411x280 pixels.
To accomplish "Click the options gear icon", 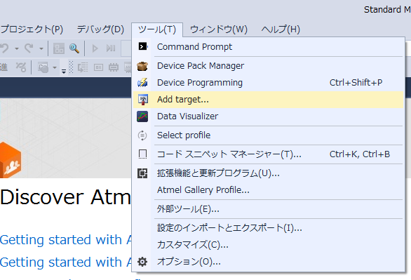I will [x=142, y=262].
